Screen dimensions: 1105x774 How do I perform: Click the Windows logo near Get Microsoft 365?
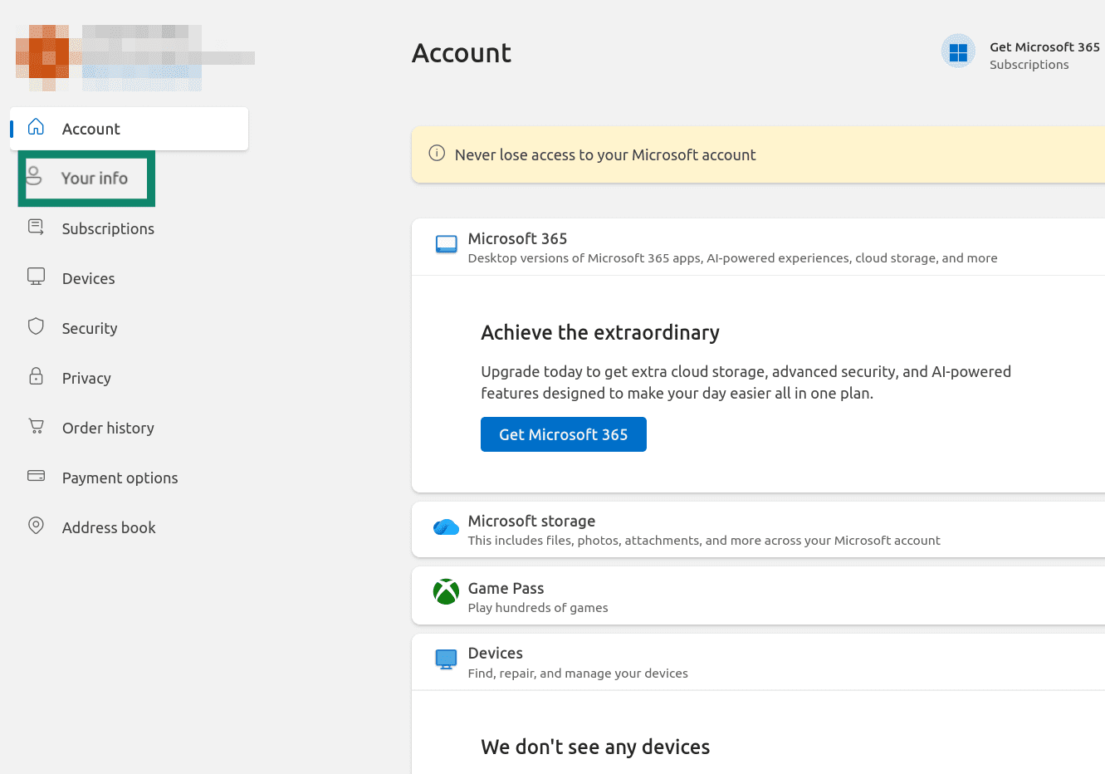tap(958, 52)
